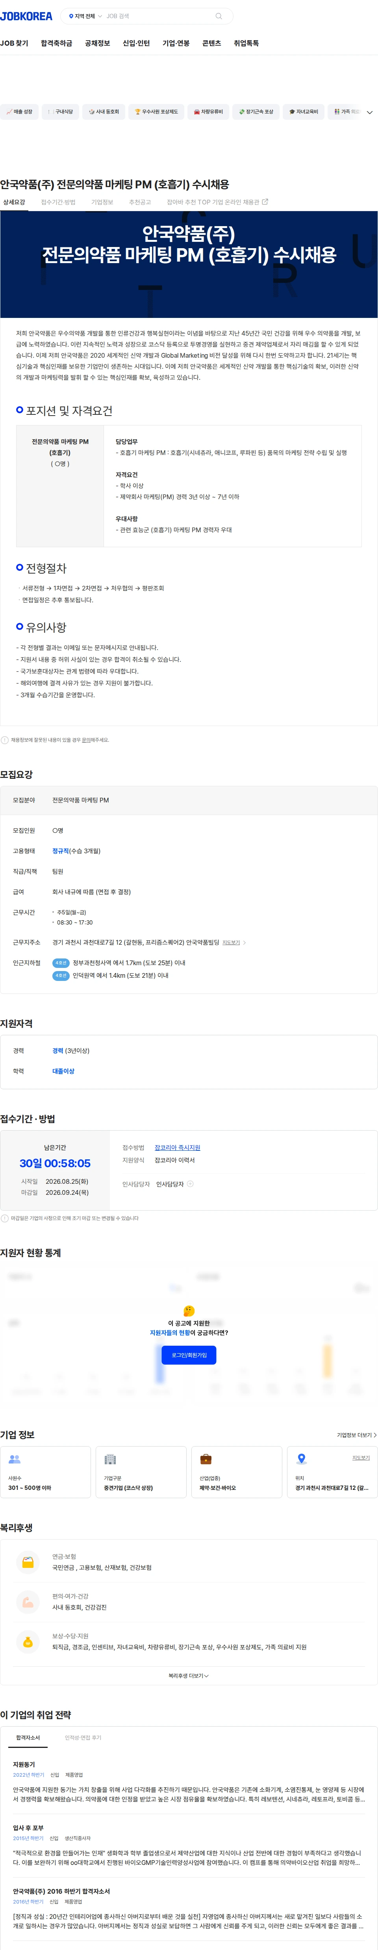Click the 30일 00:58:05 countdown timer

click(x=55, y=1163)
